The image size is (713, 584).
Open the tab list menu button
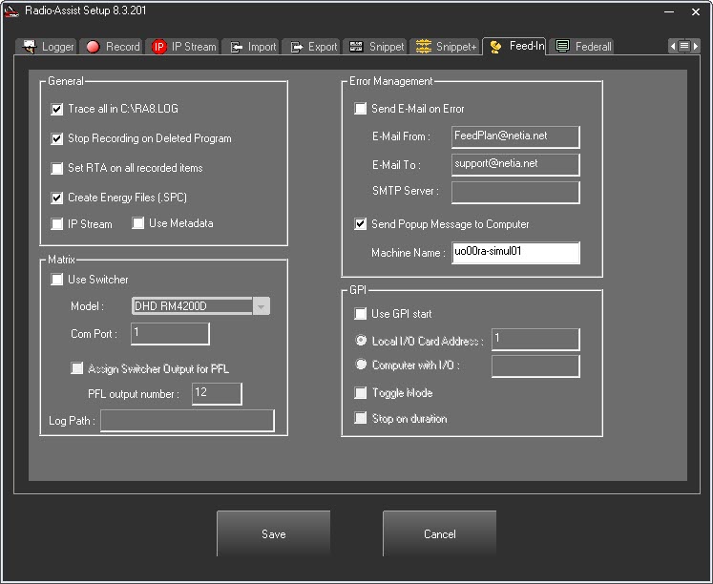[684, 46]
